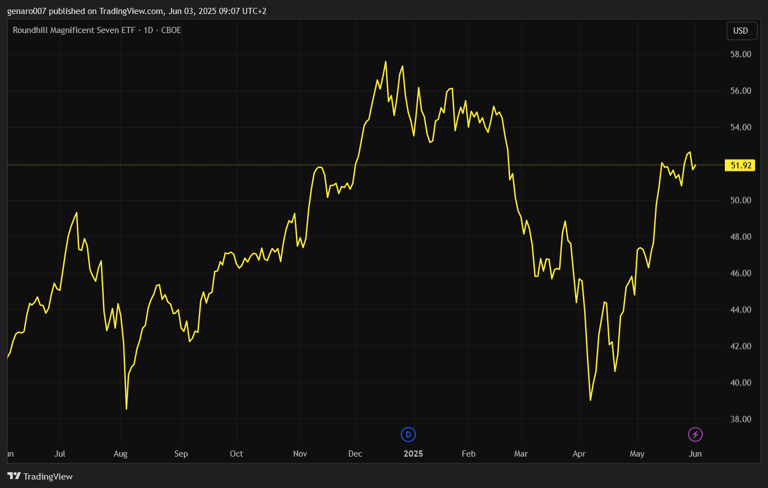Click the 44.00 price axis label
This screenshot has height=488, width=768.
(741, 310)
